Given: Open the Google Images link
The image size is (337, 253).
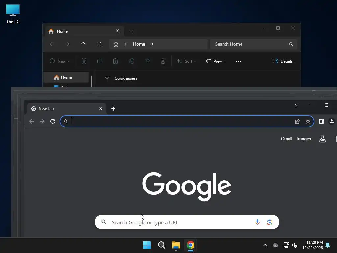Looking at the screenshot, I should [x=304, y=139].
